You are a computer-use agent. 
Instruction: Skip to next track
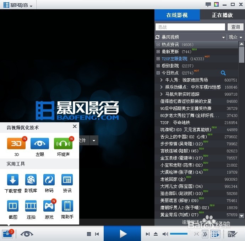click(x=147, y=234)
